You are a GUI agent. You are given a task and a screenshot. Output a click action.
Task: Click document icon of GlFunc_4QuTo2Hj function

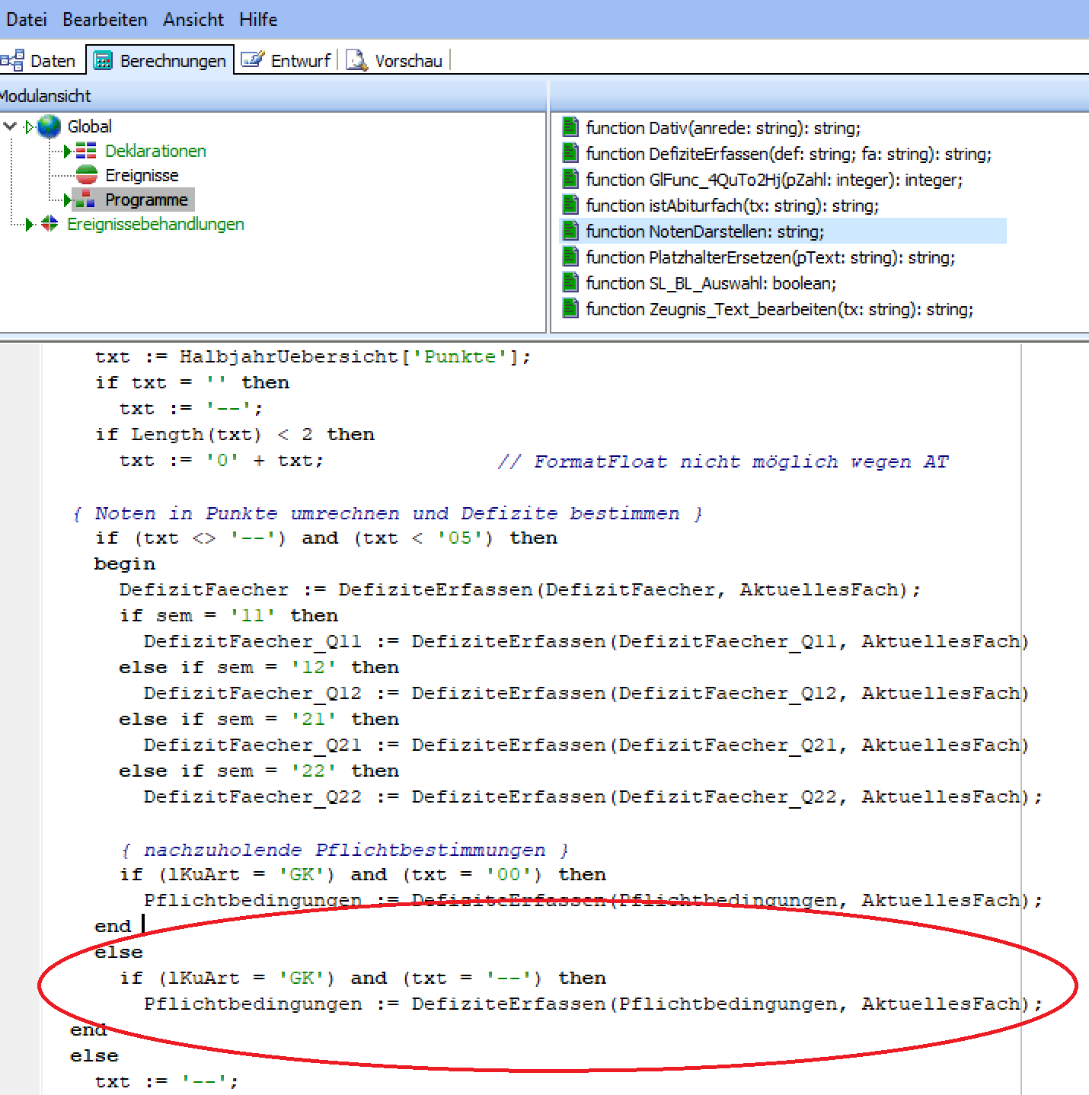pyautogui.click(x=570, y=179)
